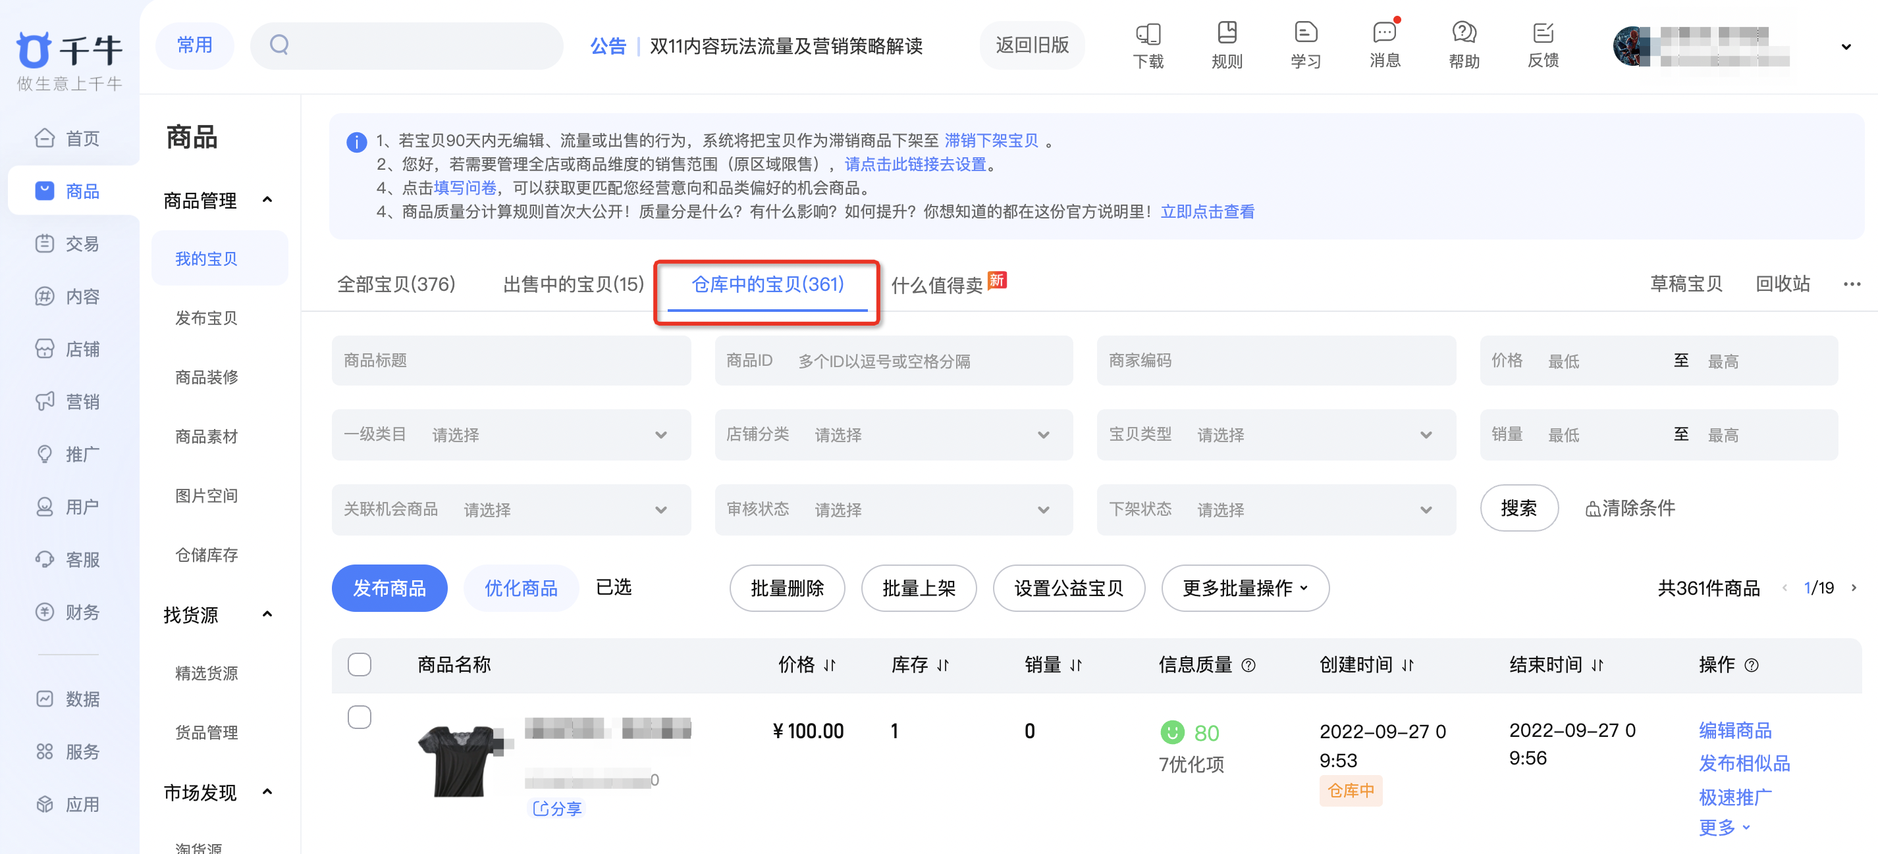This screenshot has height=854, width=1878.
Task: Sort by 结束时间 column arrows
Action: [x=1597, y=665]
